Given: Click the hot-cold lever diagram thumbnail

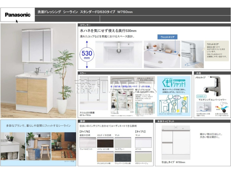Looking at the screenshot, I should [222, 107].
